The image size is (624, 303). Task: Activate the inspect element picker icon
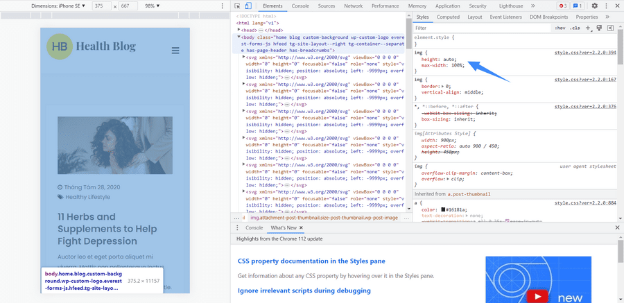(x=238, y=6)
